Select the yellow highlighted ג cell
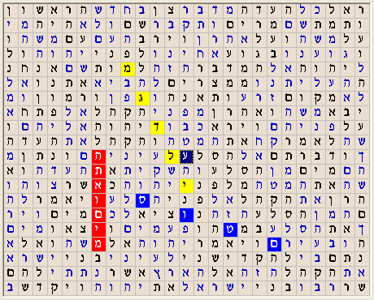 pos(142,97)
